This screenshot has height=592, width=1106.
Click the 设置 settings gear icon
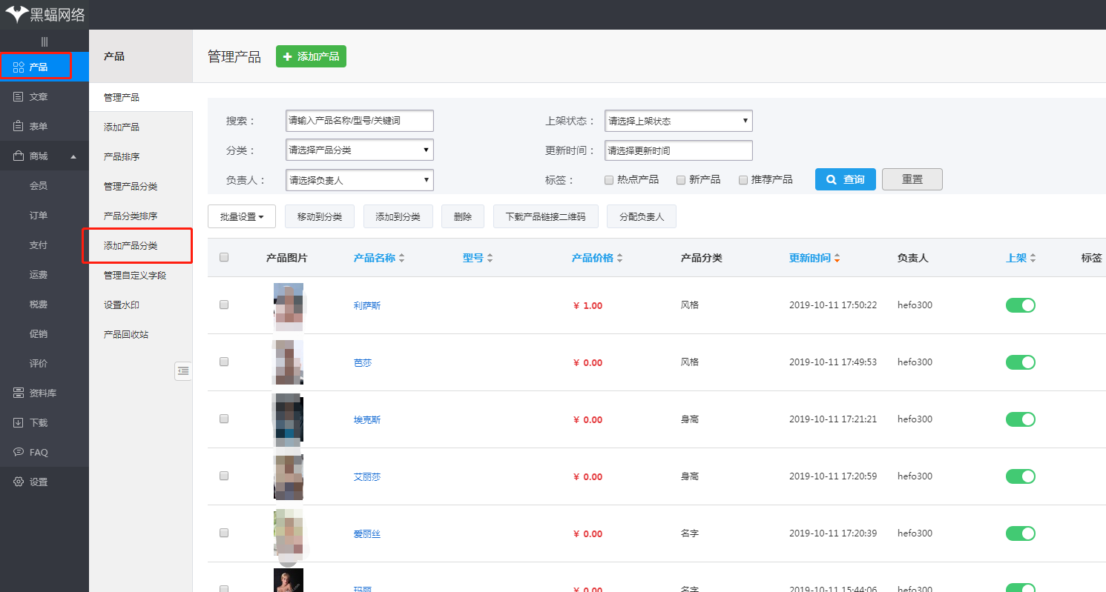click(18, 482)
